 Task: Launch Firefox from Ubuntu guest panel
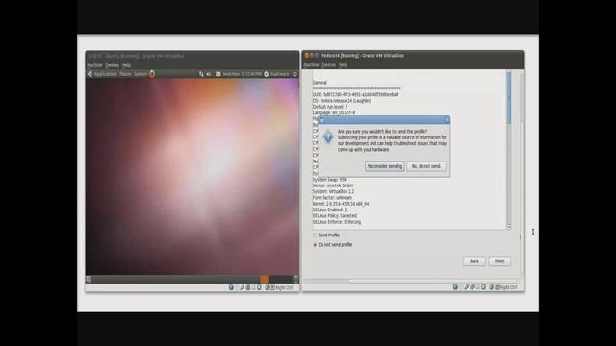(152, 74)
